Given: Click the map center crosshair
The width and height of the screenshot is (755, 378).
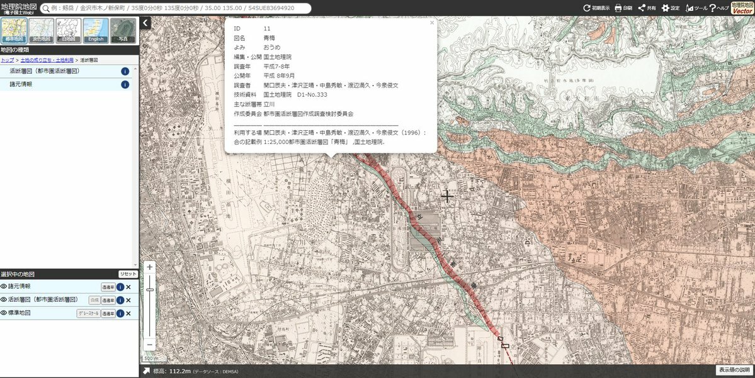Looking at the screenshot, I should click(447, 196).
